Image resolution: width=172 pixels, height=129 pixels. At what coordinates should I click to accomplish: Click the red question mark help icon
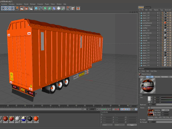(x=68, y=8)
